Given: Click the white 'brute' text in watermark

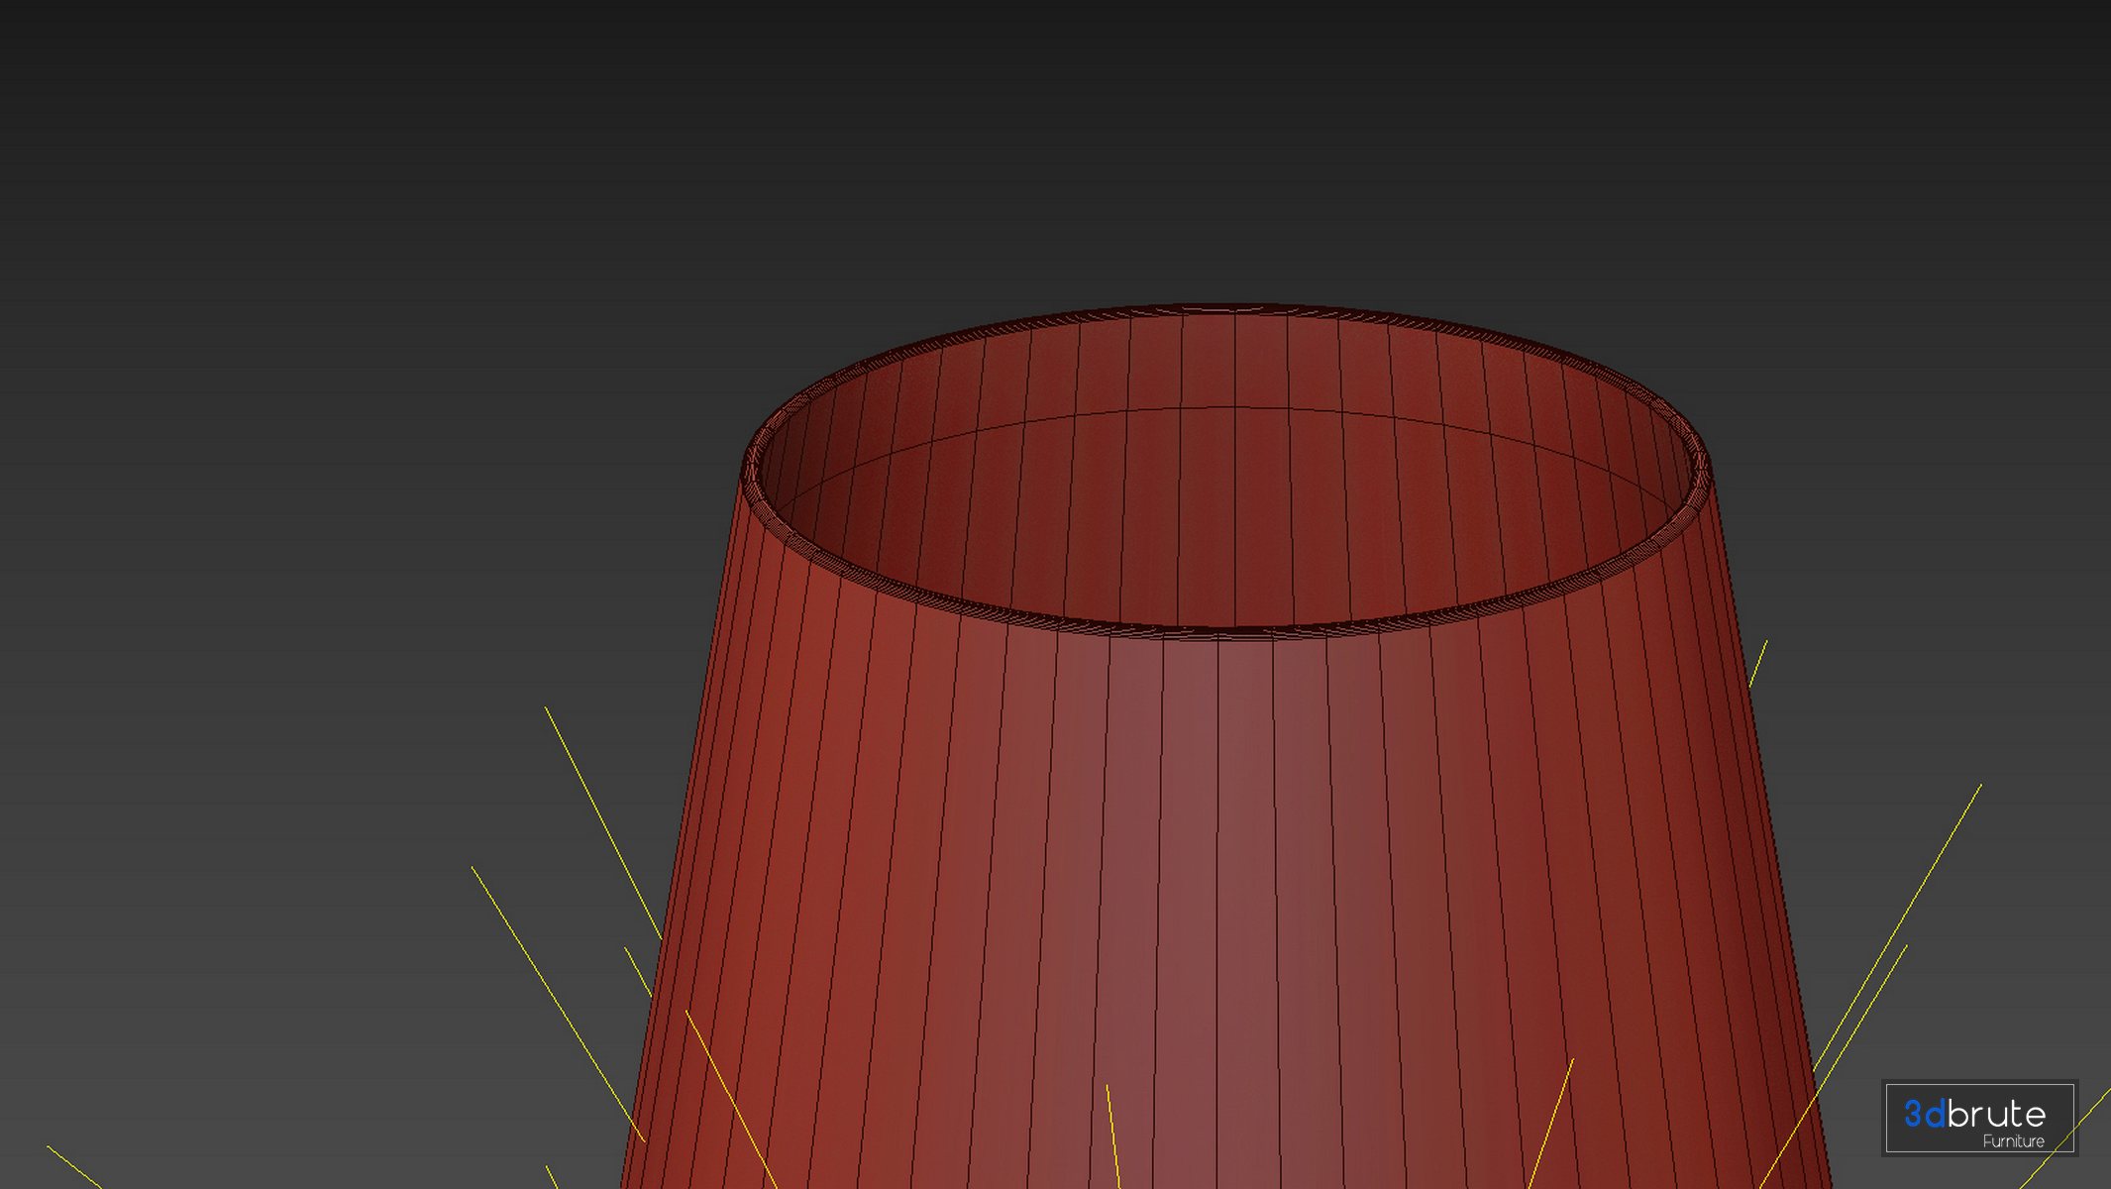Looking at the screenshot, I should 1995,1115.
